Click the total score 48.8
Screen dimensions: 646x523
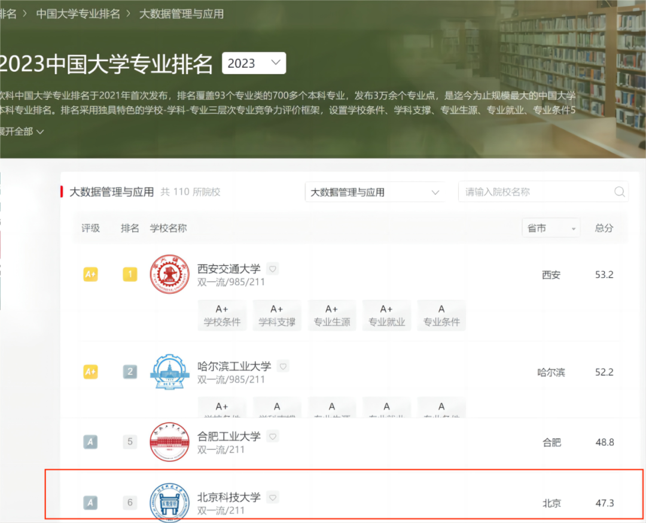(605, 442)
